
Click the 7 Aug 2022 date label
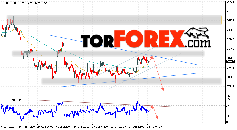coord(7,127)
